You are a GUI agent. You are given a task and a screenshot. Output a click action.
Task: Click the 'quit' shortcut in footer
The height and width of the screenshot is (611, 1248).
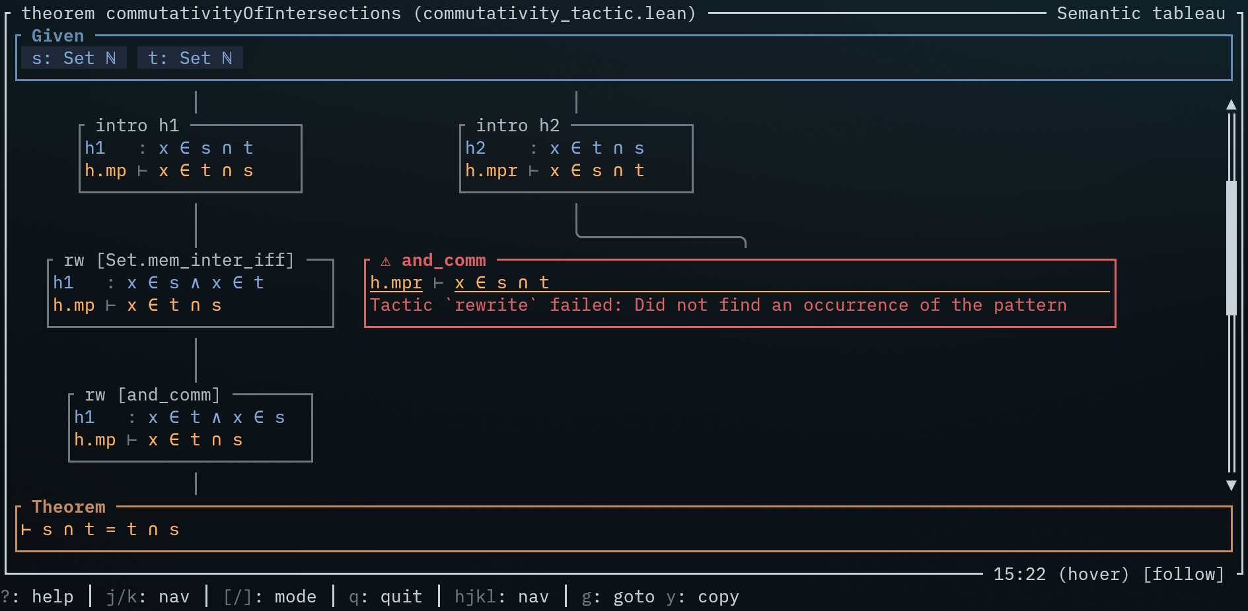pyautogui.click(x=400, y=596)
